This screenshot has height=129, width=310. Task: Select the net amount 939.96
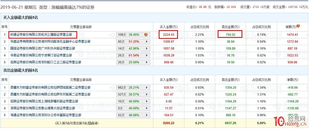pos(292,62)
